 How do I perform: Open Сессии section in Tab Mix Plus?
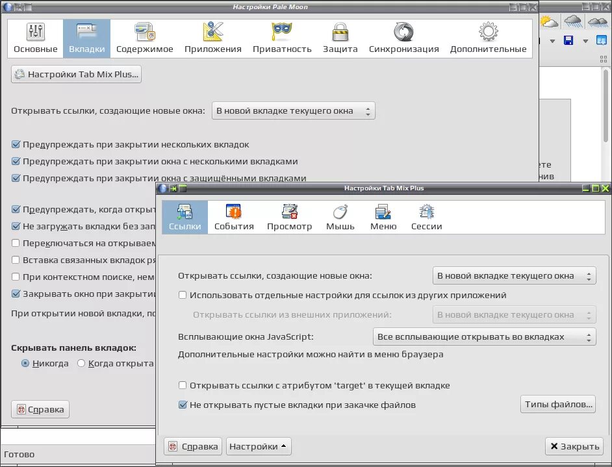427,218
